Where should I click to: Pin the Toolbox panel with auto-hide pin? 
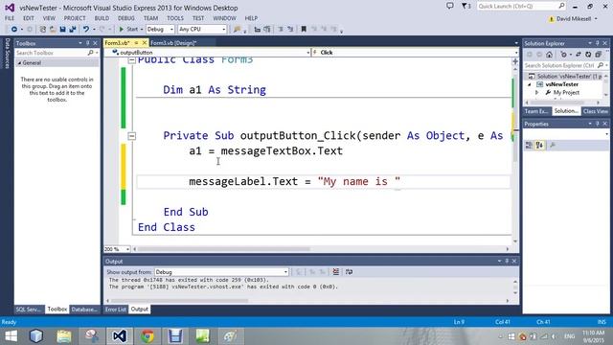(87, 43)
